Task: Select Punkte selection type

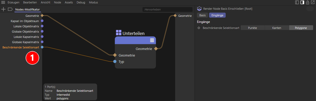Action: (253, 28)
